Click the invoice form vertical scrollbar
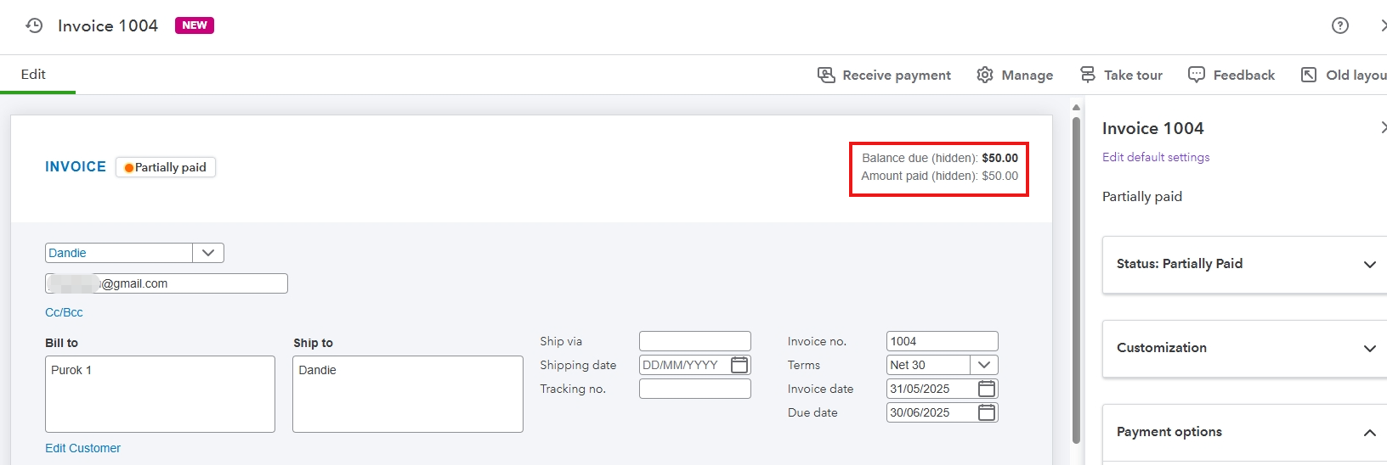The image size is (1387, 465). tap(1076, 280)
